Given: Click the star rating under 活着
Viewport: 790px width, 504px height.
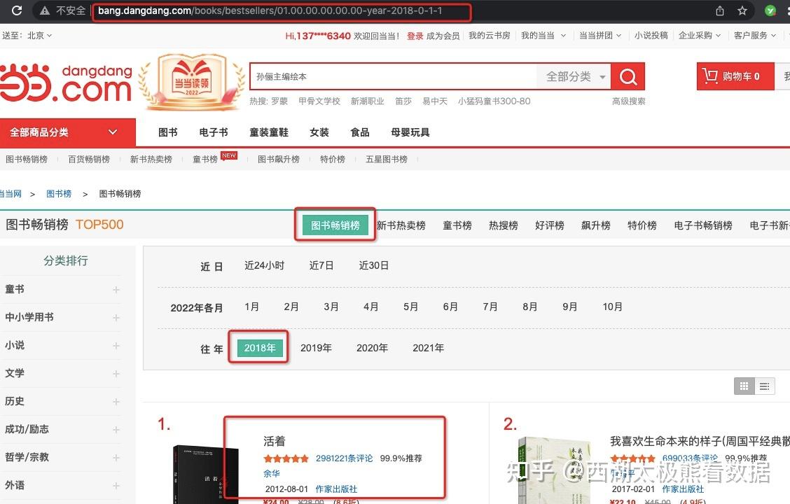Looking at the screenshot, I should (286, 458).
